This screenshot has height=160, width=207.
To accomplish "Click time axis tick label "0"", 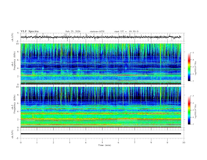I will coord(21,142).
